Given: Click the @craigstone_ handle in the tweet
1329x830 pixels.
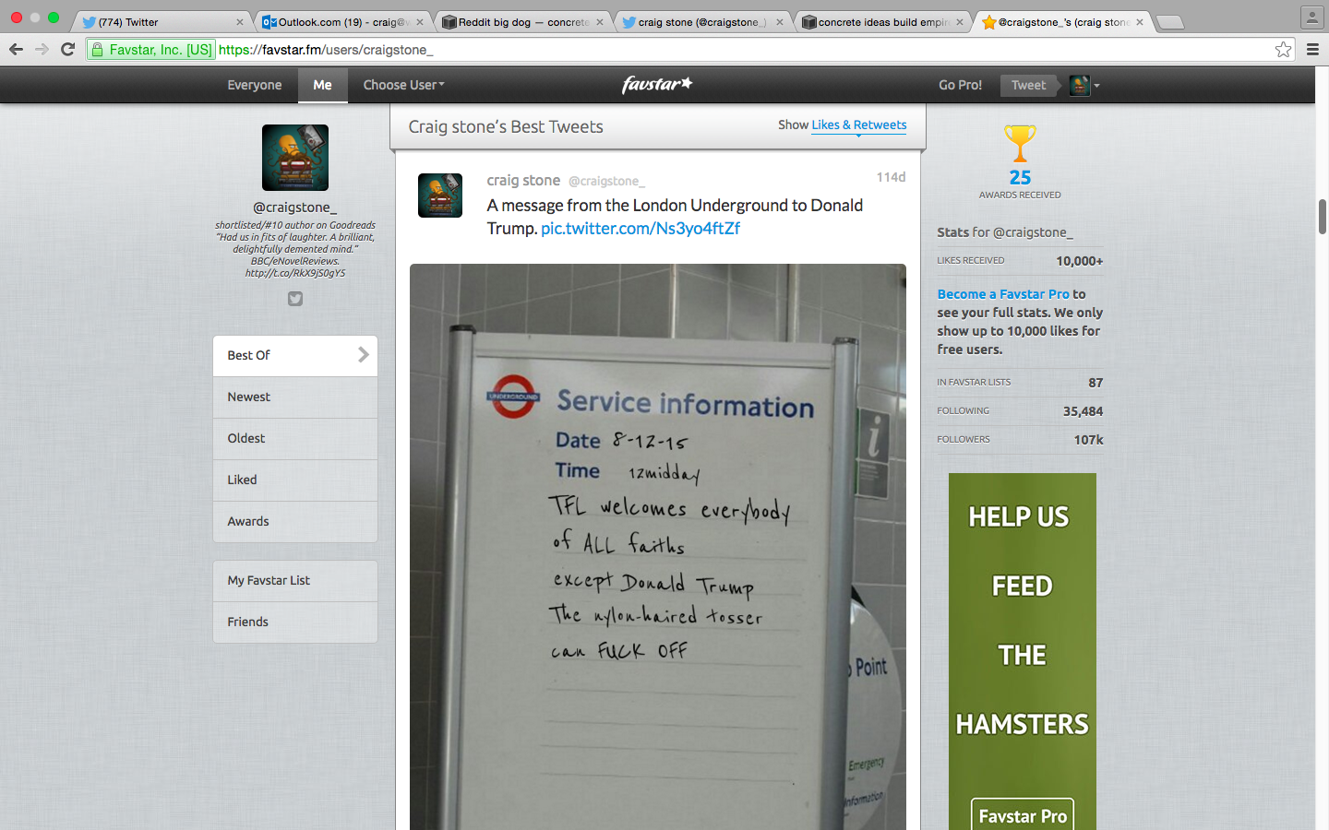Looking at the screenshot, I should 606,181.
